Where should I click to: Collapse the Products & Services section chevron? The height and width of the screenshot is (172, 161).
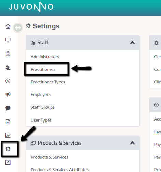132,143
